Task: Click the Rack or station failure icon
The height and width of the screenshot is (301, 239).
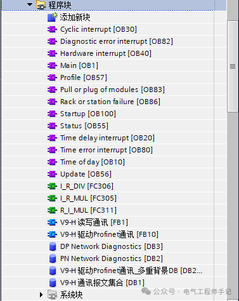Action: [x=52, y=102]
